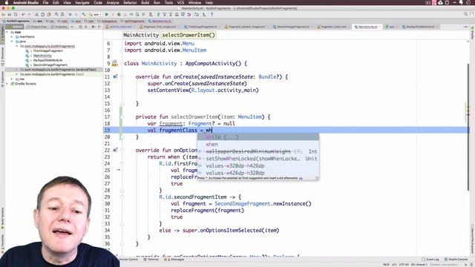Switch to the SecondImageFragment.kt editor tab
Viewport: 475px width, 267px height.
tap(293, 27)
